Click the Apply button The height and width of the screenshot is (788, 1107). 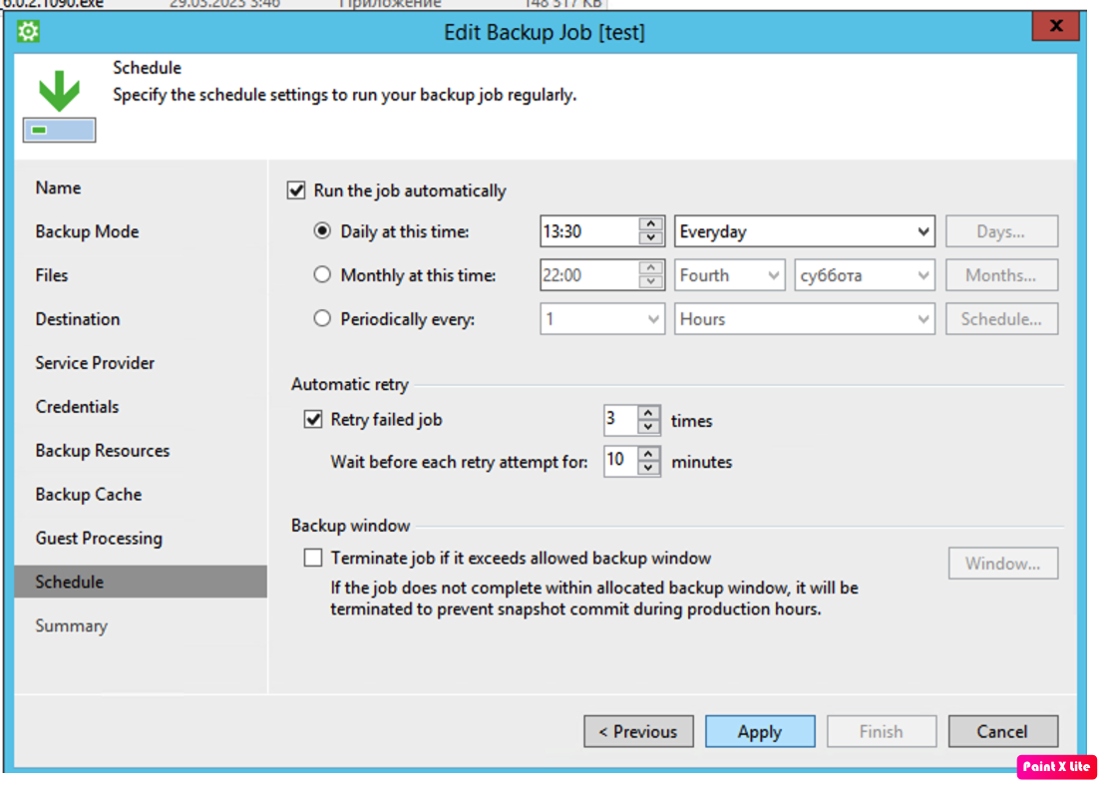tap(760, 731)
